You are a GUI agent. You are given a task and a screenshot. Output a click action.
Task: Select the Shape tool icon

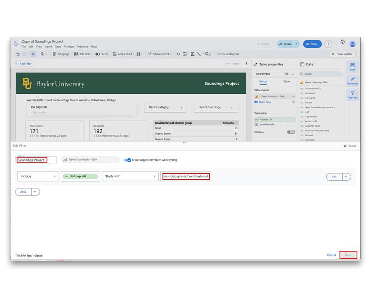coord(207,54)
